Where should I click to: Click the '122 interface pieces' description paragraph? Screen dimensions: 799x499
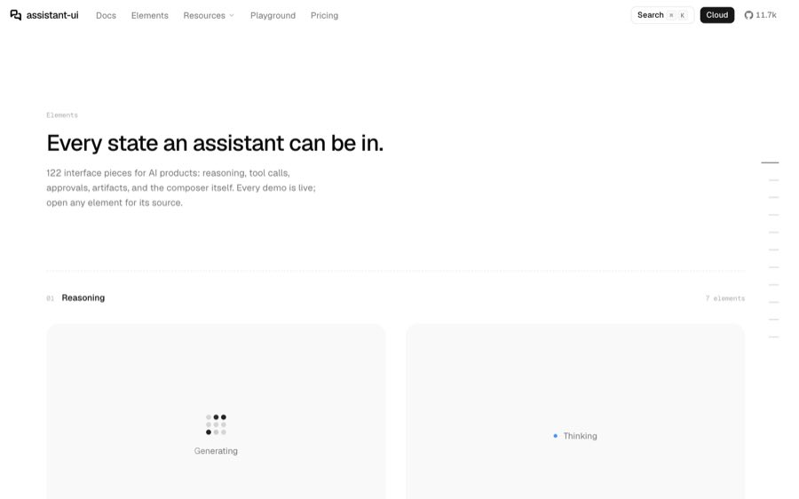coord(181,187)
